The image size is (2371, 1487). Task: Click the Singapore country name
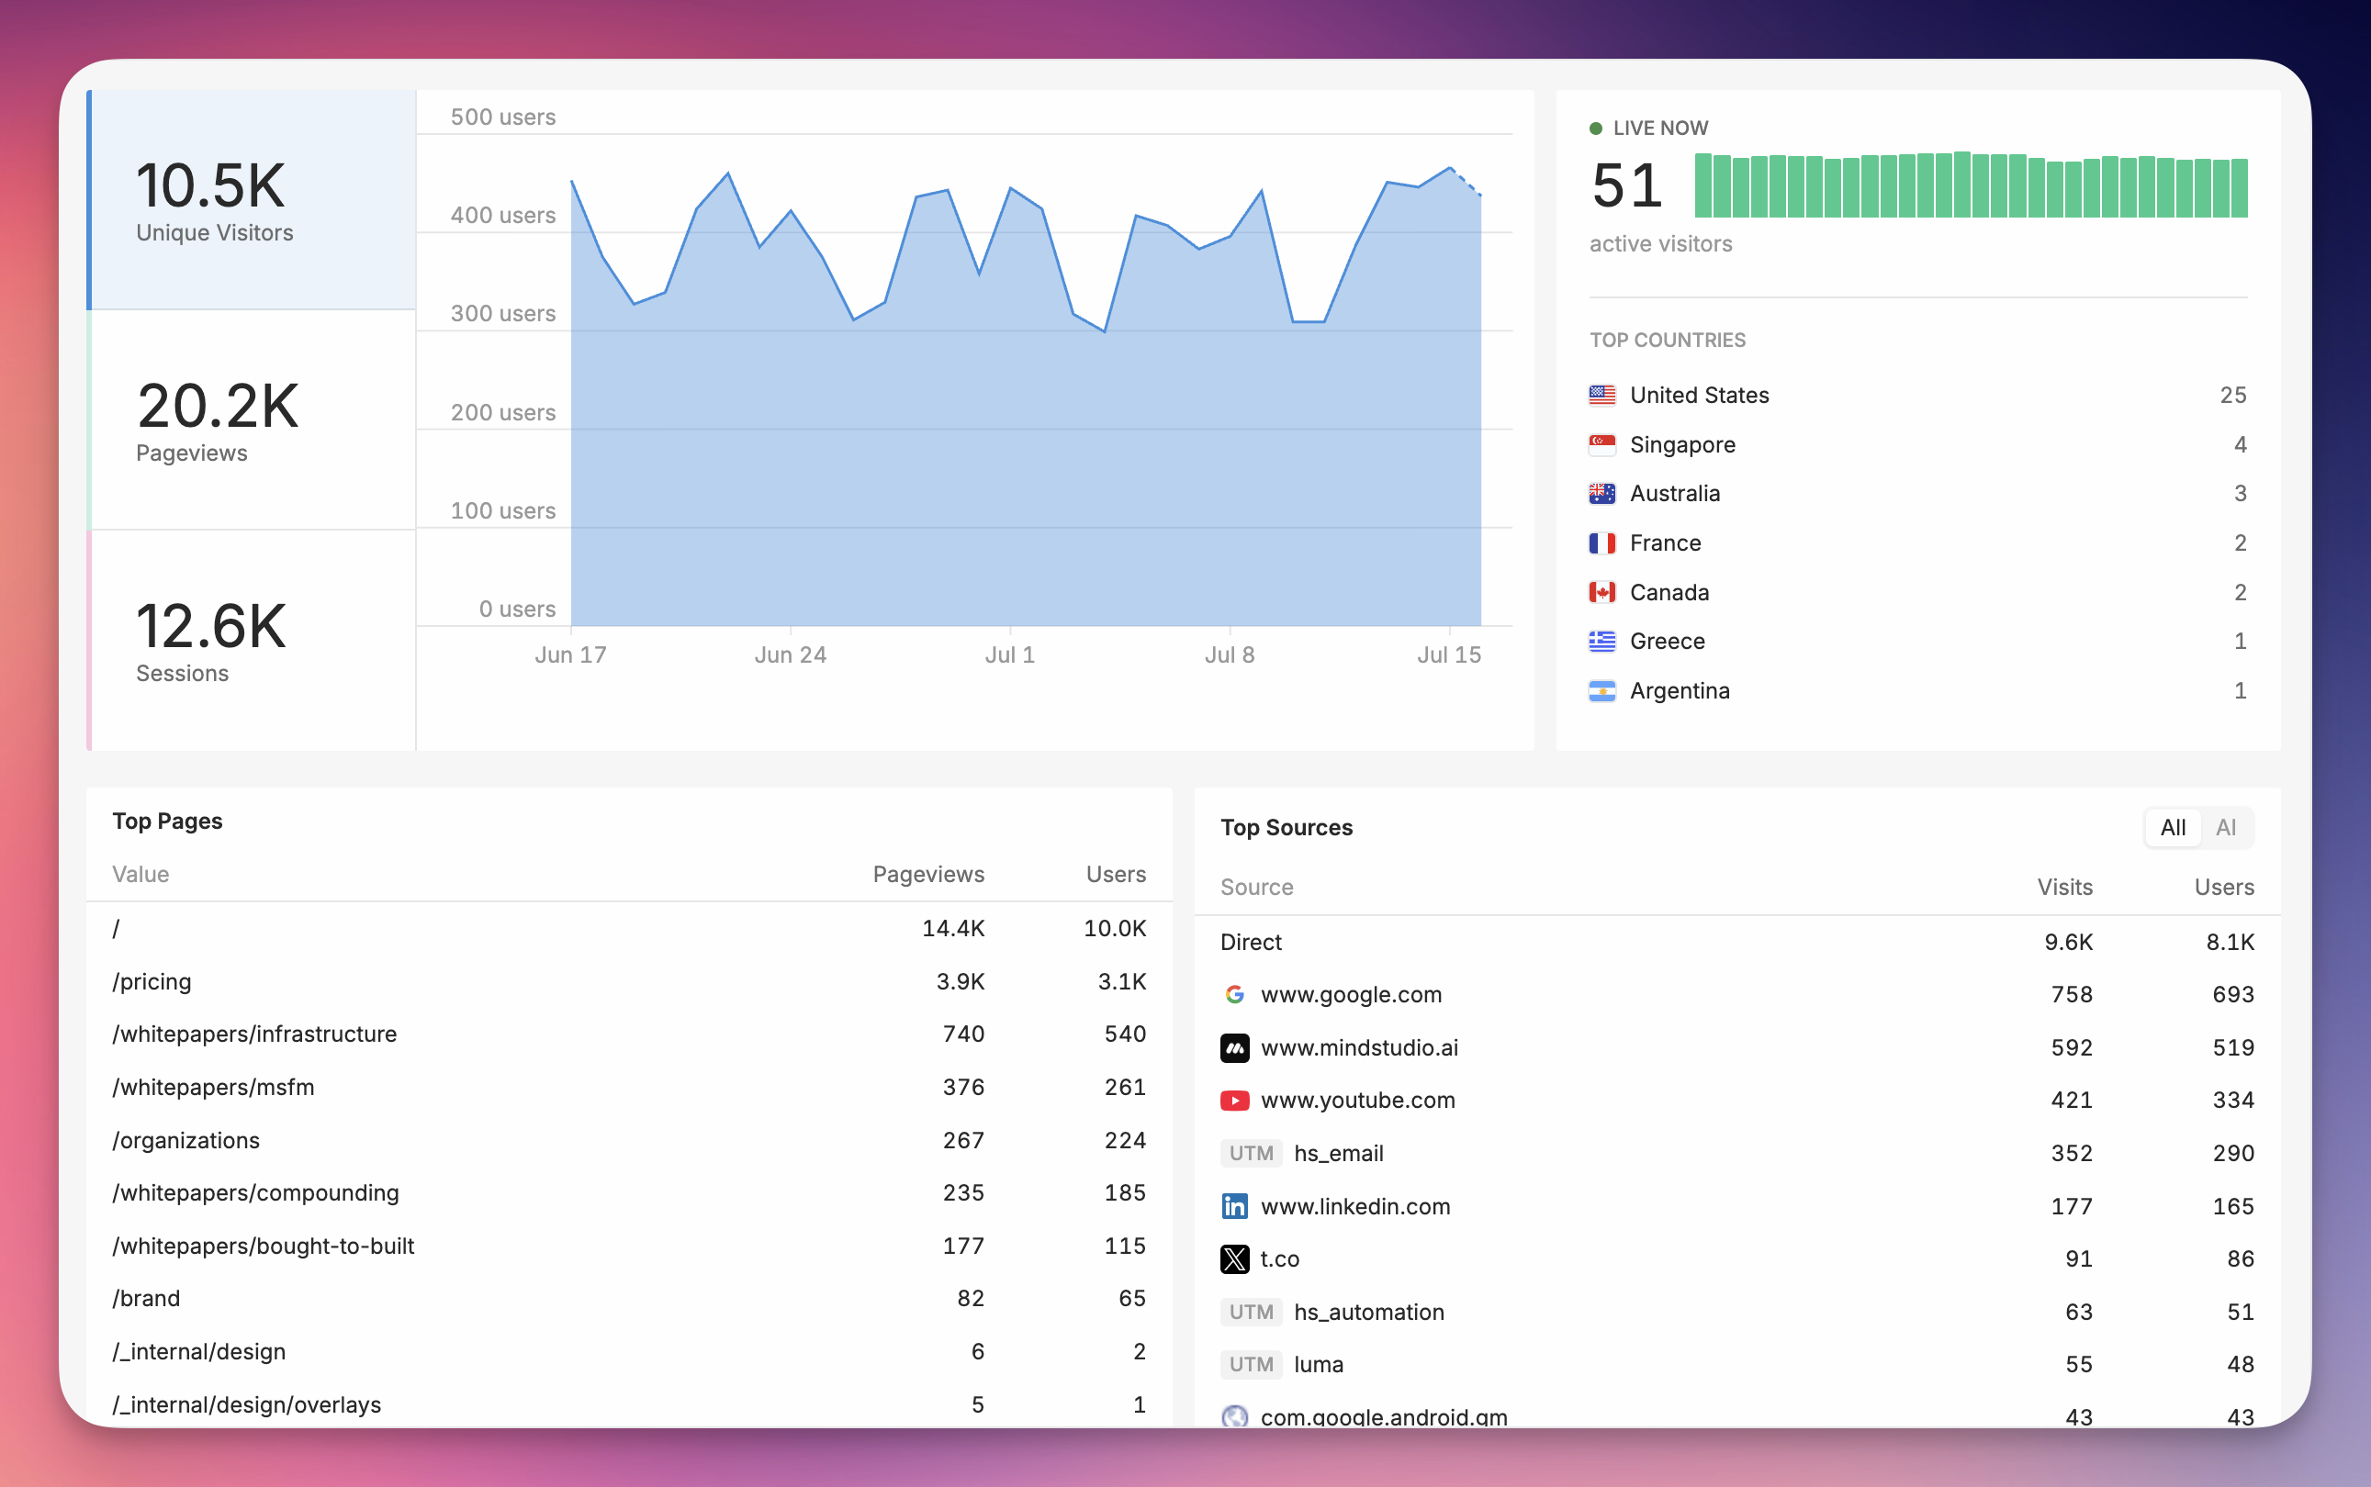pyautogui.click(x=1682, y=444)
